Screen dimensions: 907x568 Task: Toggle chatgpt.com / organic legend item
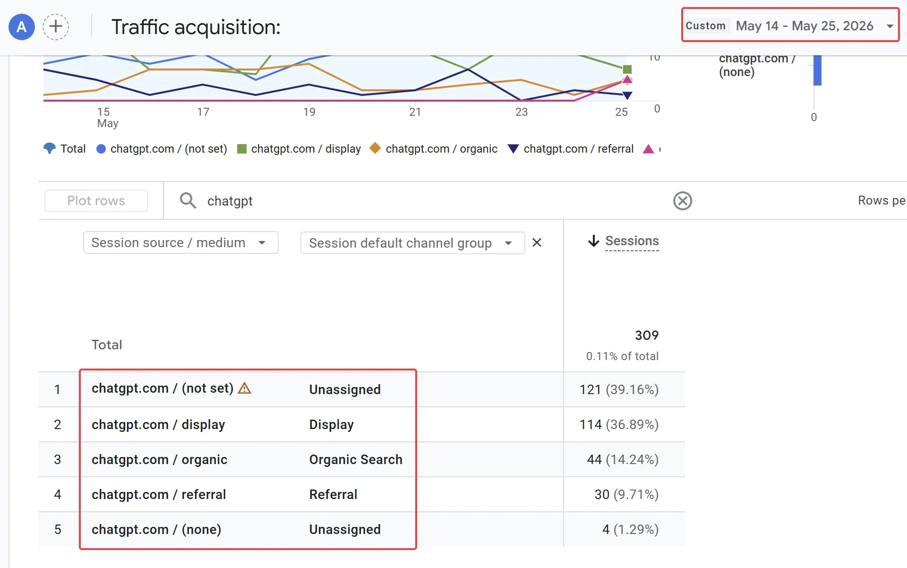click(433, 149)
